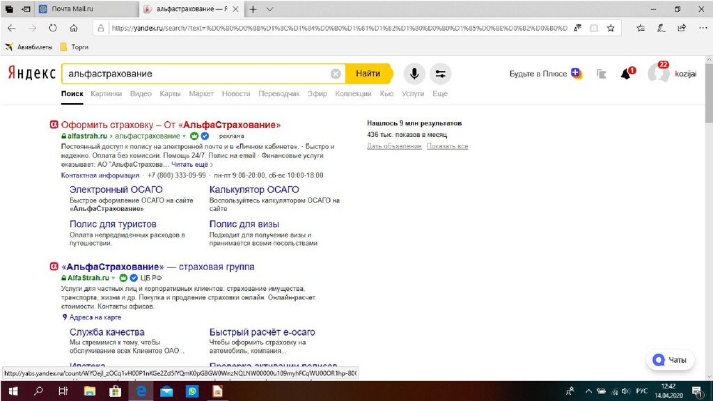Open the Калькулятор ОСАГО link
Image resolution: width=713 pixels, height=401 pixels.
(x=254, y=189)
